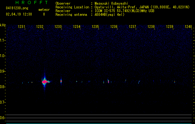Click the Receiver field label
This screenshot has width=195, height=124.
pyautogui.click(x=63, y=11)
